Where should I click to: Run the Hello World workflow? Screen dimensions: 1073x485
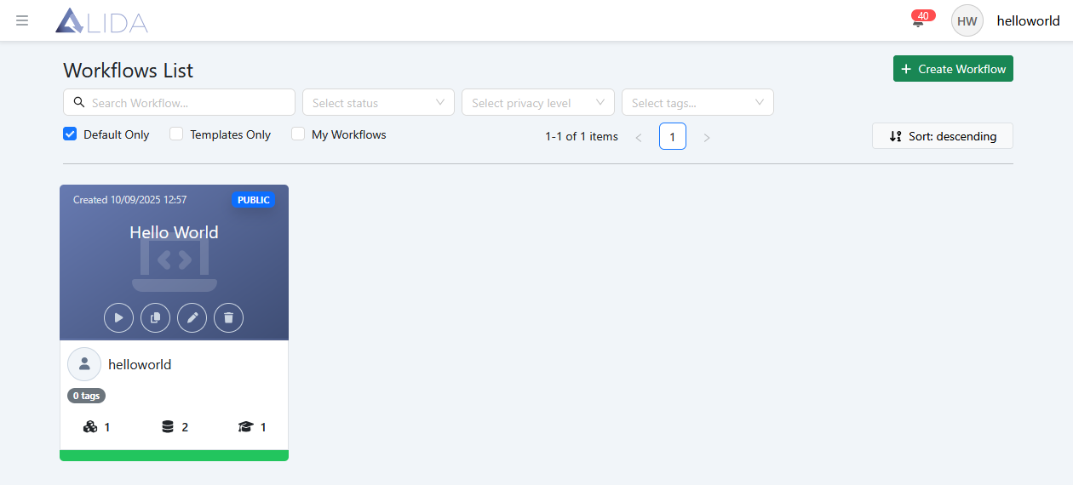coord(119,317)
